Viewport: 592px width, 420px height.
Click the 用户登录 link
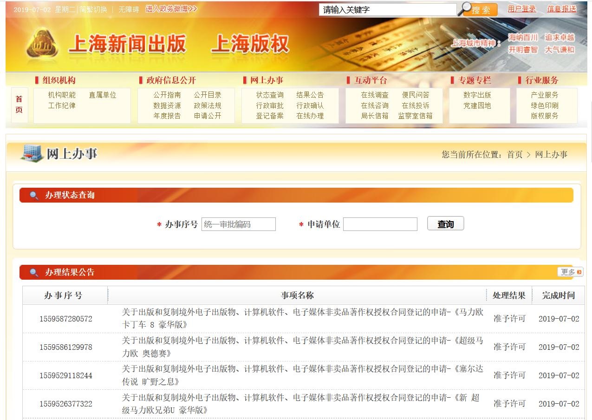click(521, 9)
